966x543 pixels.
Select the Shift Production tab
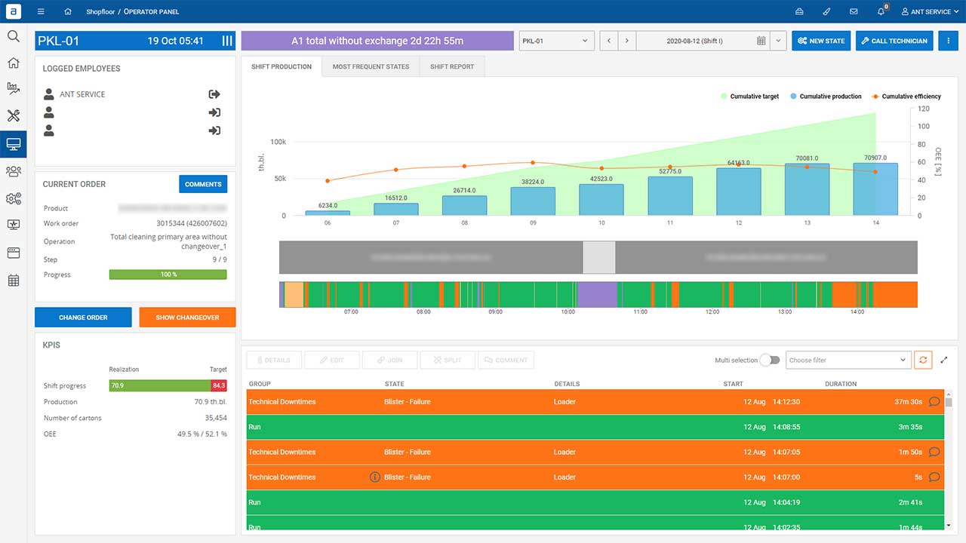(x=281, y=66)
